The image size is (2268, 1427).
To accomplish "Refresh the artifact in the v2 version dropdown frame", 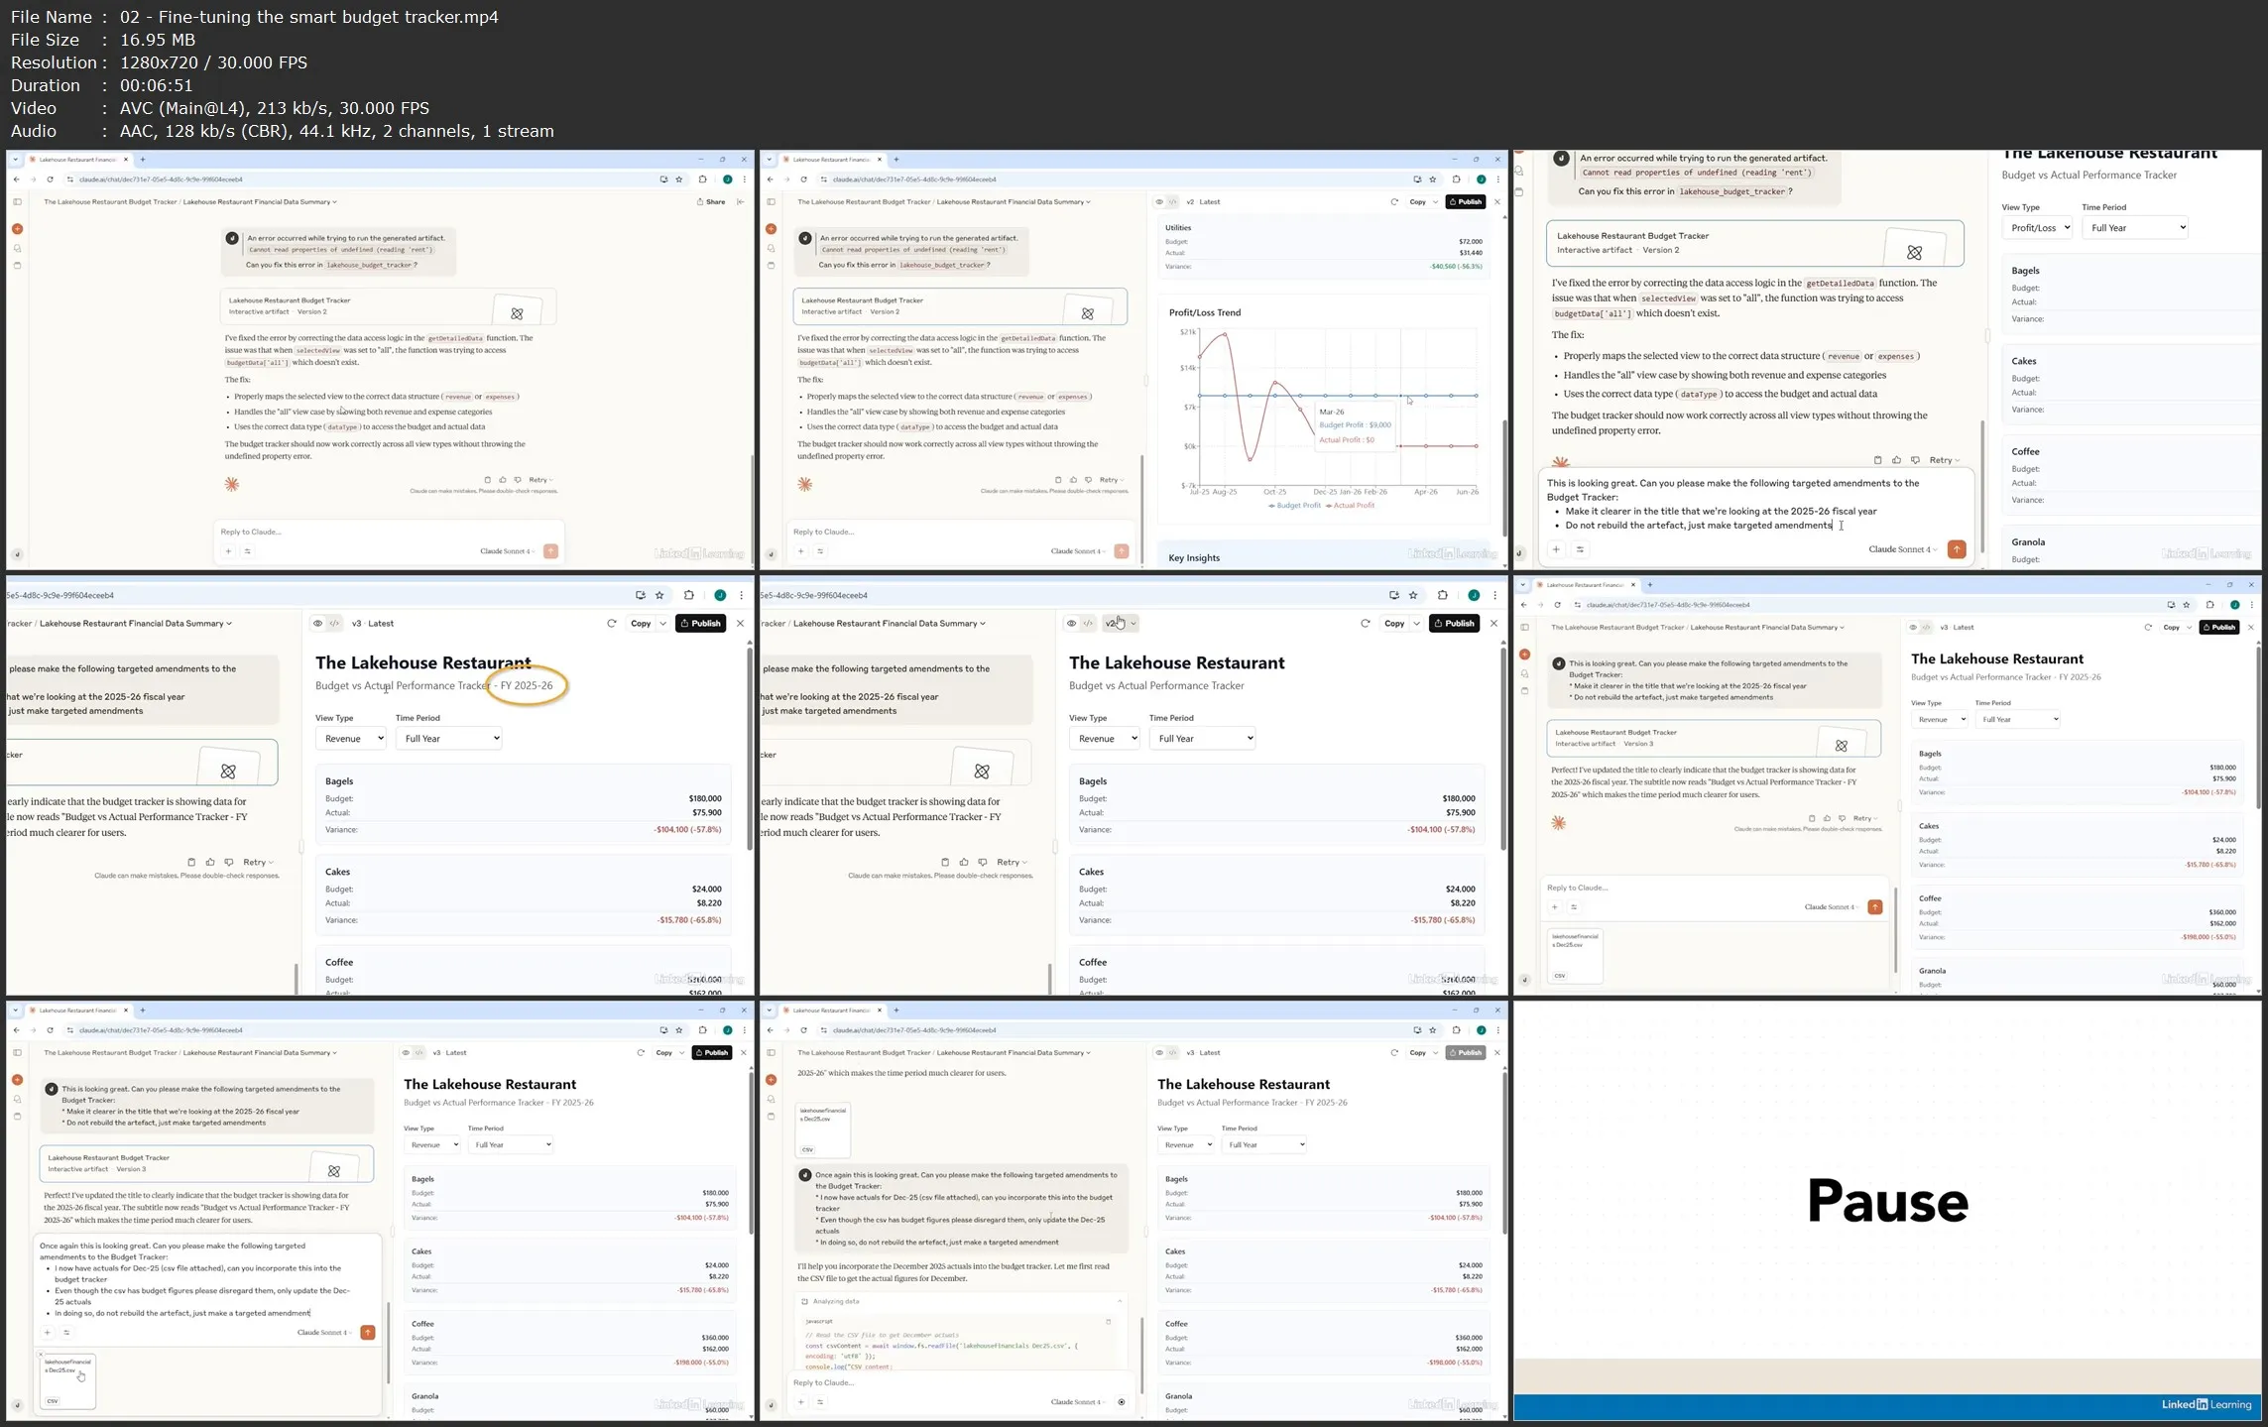I will coord(1366,624).
